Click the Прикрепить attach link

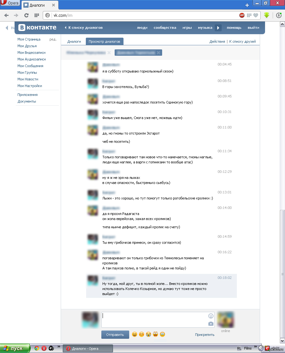205,335
